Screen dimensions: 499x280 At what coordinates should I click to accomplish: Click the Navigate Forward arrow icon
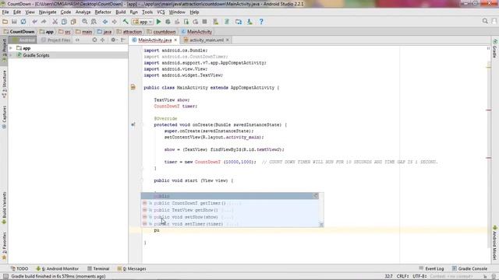point(115,22)
